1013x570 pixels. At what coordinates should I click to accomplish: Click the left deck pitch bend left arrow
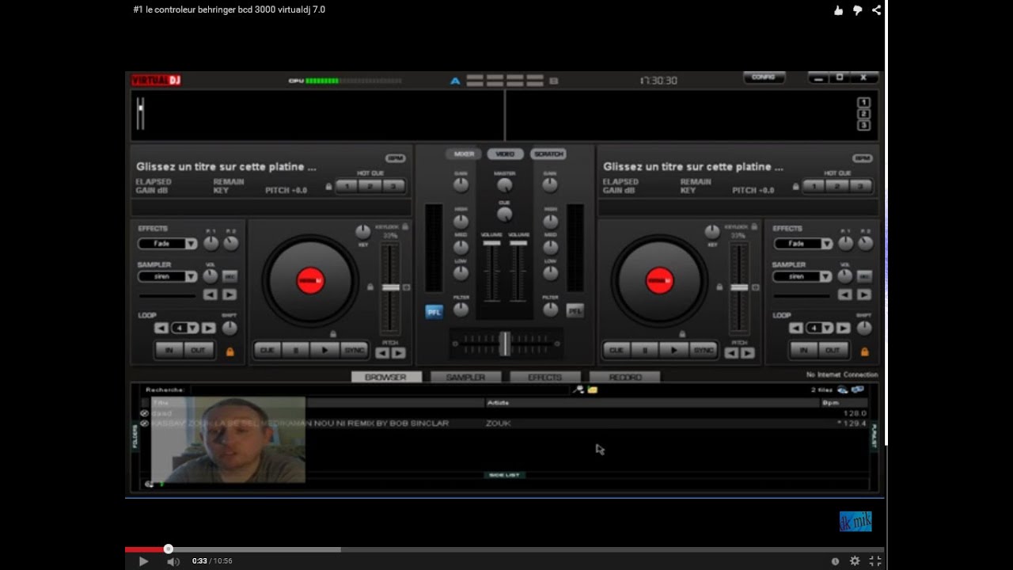click(382, 353)
